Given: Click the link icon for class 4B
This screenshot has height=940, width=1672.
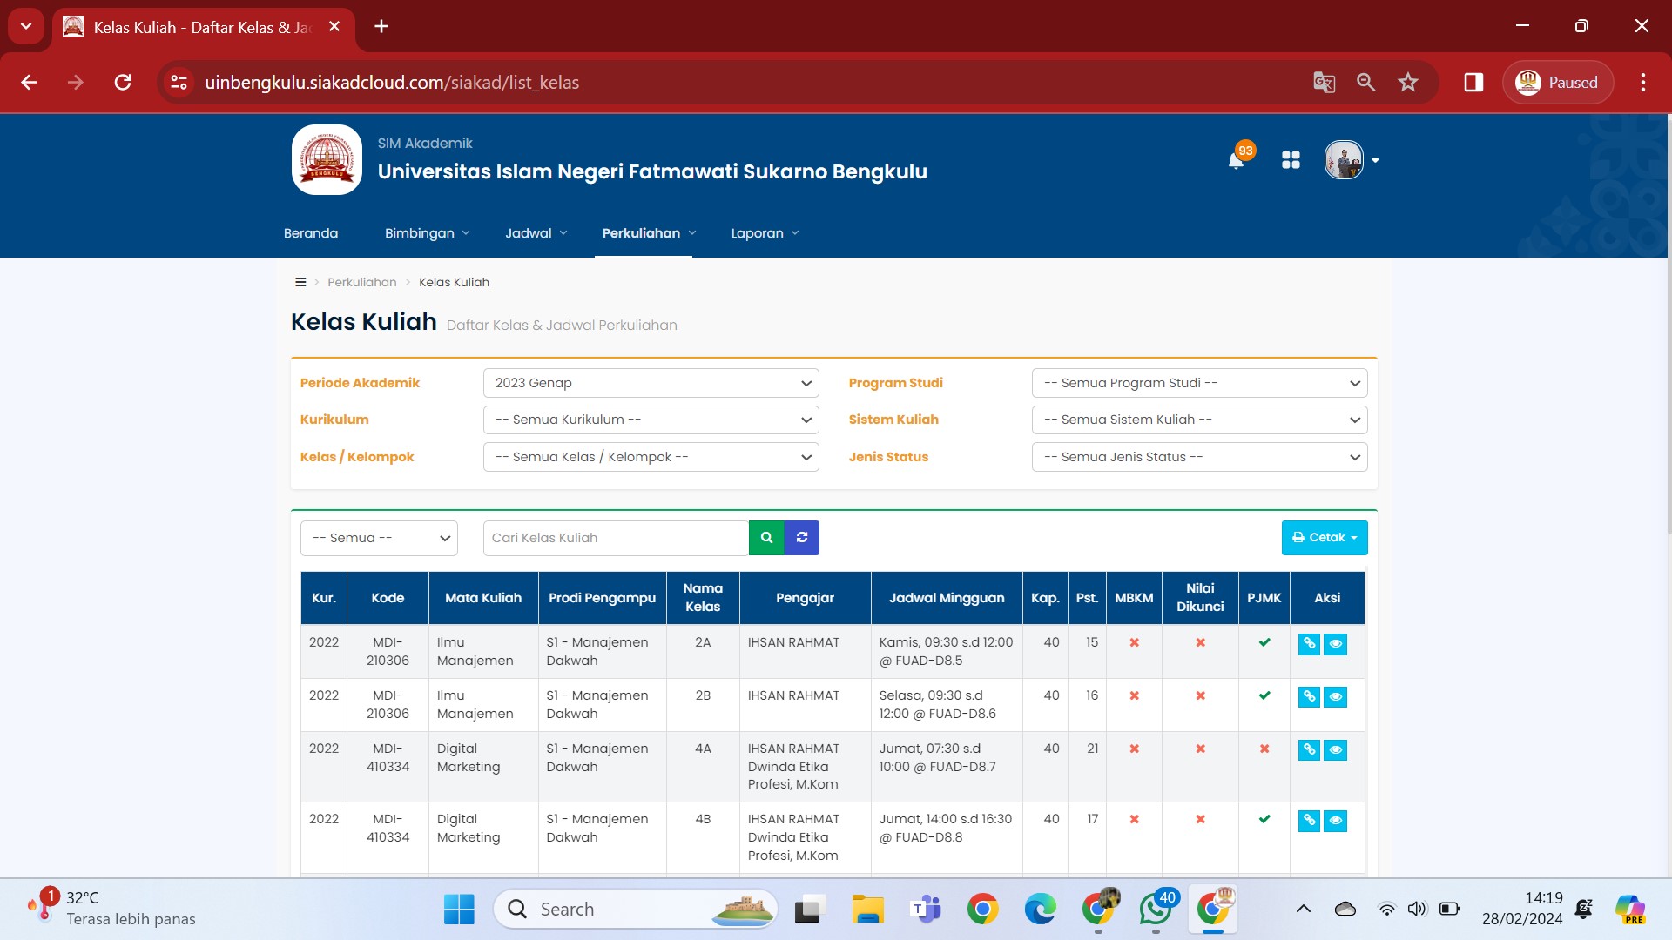Looking at the screenshot, I should (x=1309, y=821).
